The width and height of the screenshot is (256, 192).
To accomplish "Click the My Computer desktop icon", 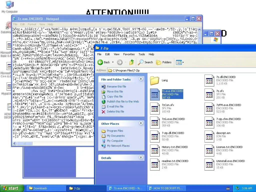I will point(9,6).
